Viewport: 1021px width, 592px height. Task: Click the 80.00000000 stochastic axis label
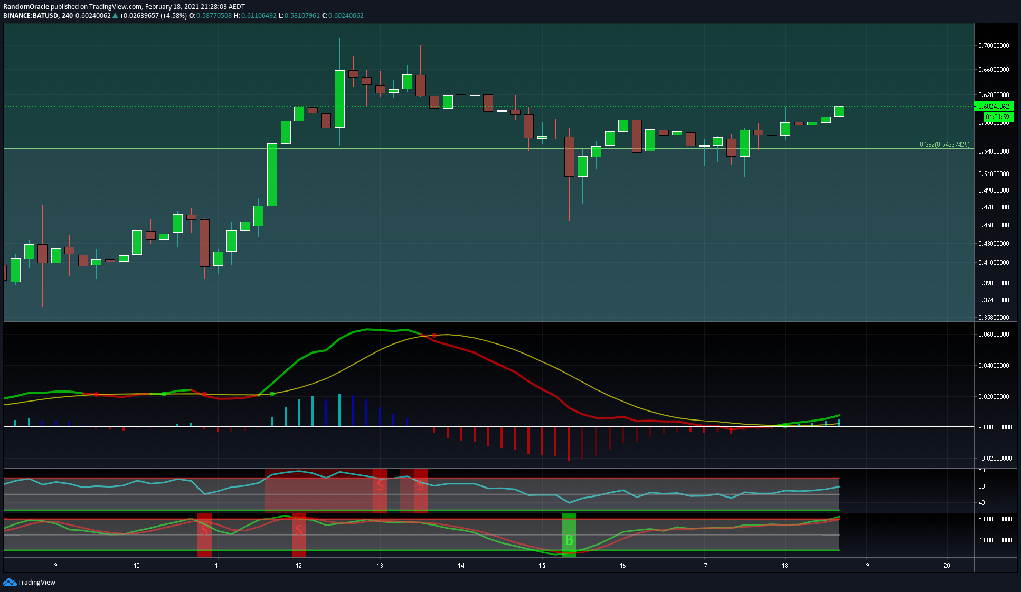coord(995,519)
